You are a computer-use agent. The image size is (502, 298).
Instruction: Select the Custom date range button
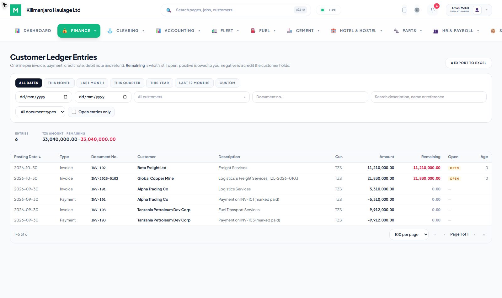click(227, 83)
